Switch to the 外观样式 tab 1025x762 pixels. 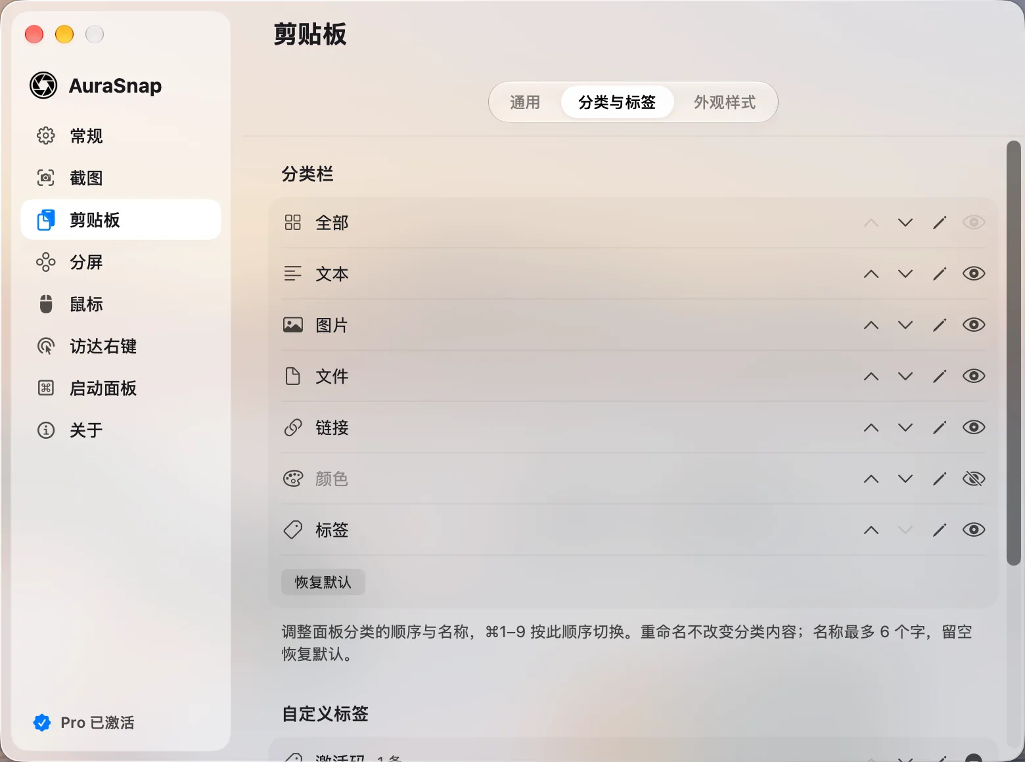click(x=725, y=102)
